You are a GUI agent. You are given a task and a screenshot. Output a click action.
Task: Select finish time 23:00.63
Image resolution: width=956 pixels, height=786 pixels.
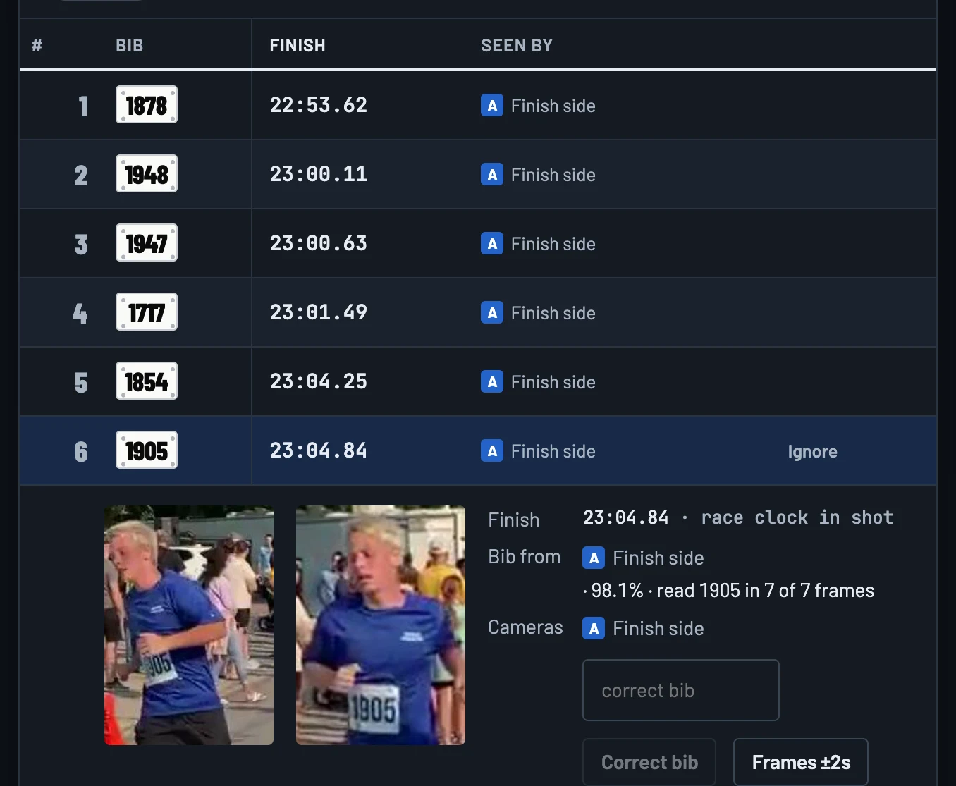(x=319, y=243)
